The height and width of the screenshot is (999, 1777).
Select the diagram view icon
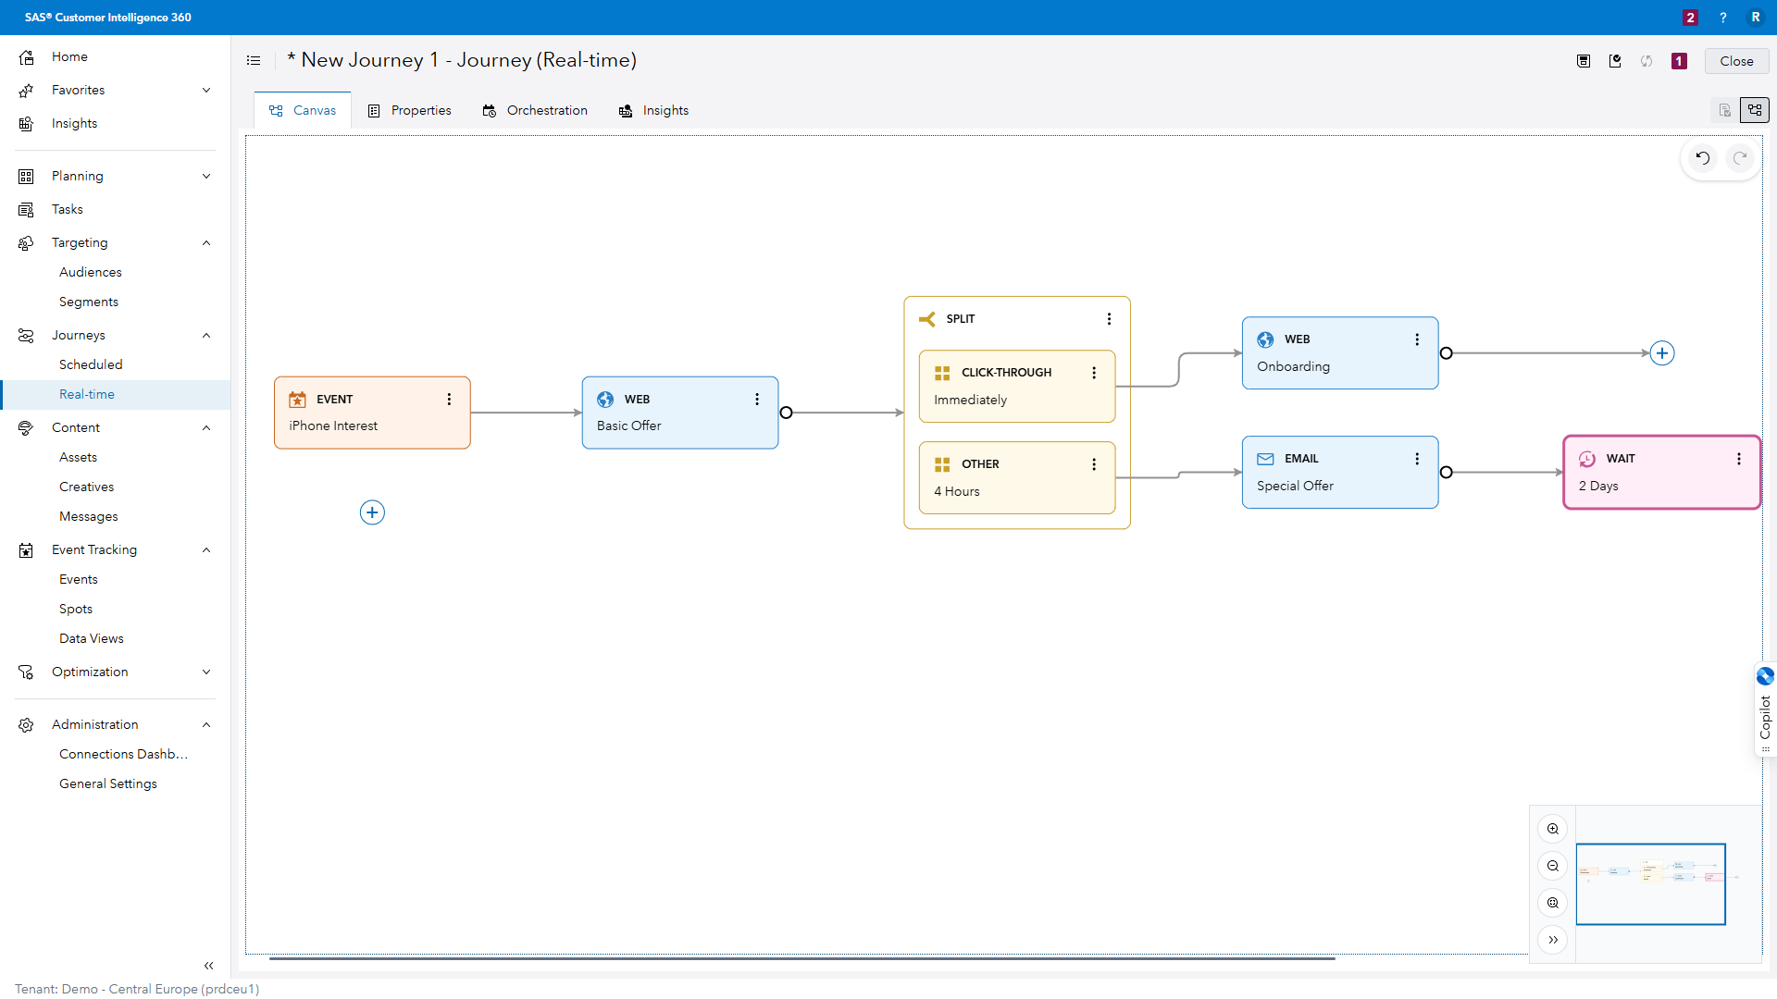[1755, 109]
